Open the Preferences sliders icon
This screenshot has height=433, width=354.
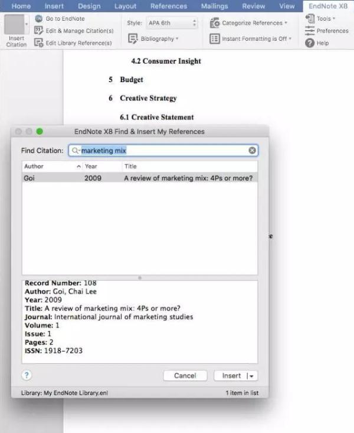[310, 31]
